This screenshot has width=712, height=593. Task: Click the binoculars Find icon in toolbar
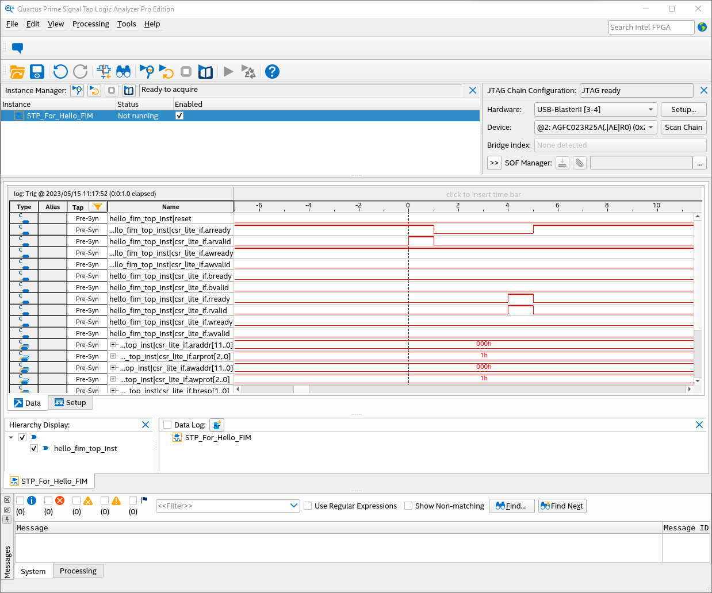(123, 72)
